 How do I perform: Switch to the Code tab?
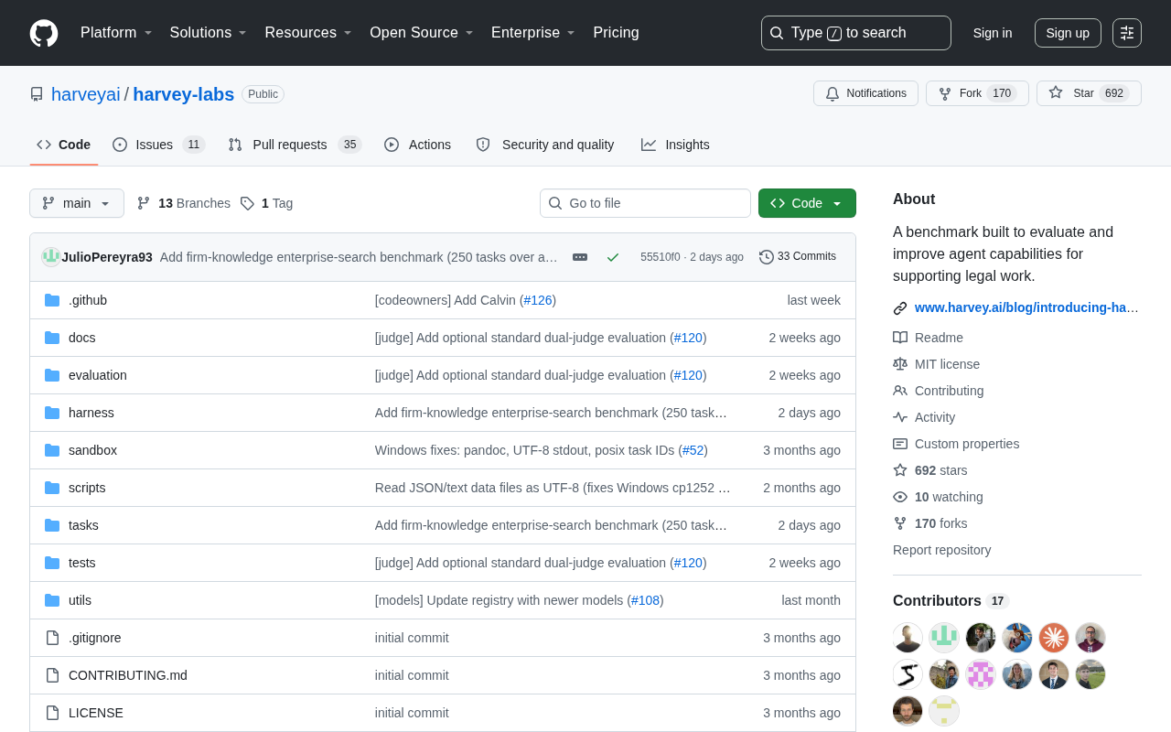64,145
